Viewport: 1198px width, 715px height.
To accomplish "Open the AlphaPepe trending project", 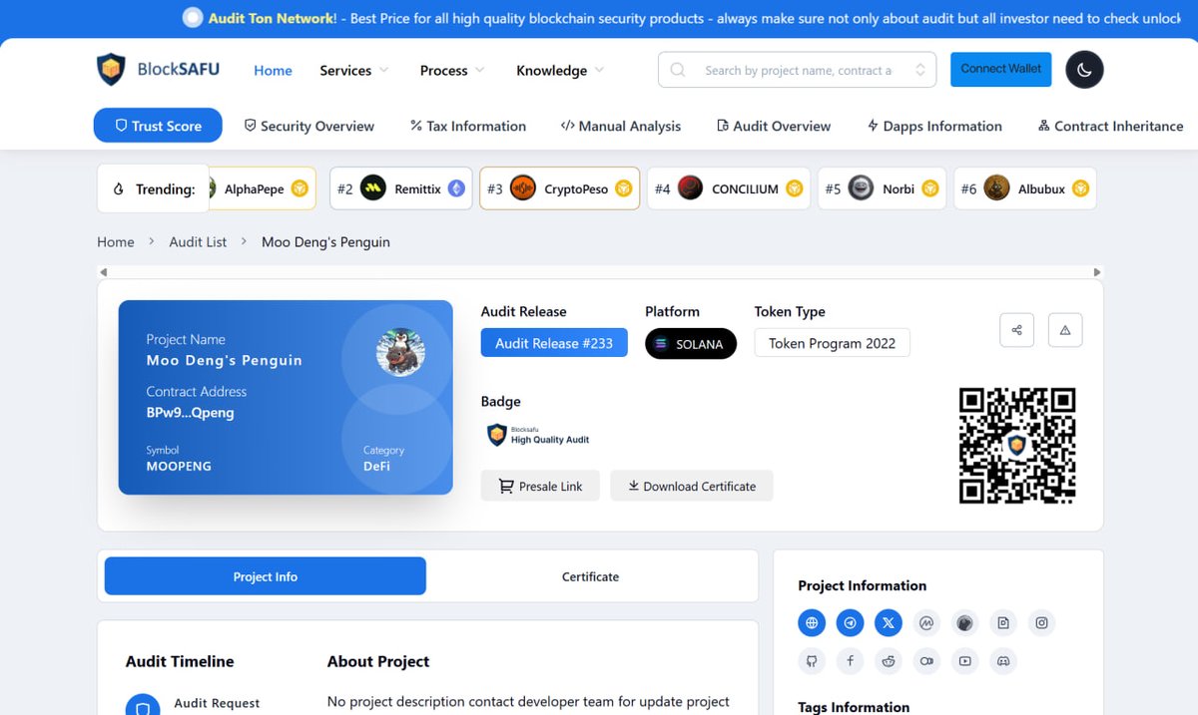I will pyautogui.click(x=262, y=188).
